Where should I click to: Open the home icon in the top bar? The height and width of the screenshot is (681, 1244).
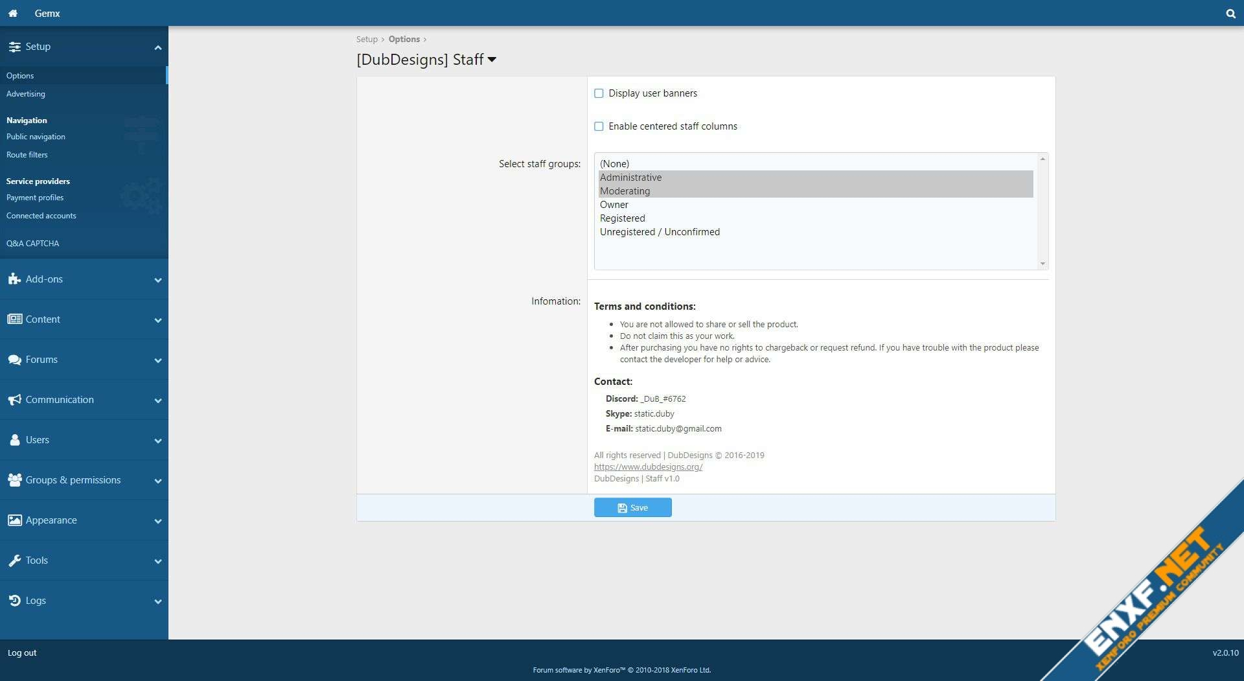[12, 13]
